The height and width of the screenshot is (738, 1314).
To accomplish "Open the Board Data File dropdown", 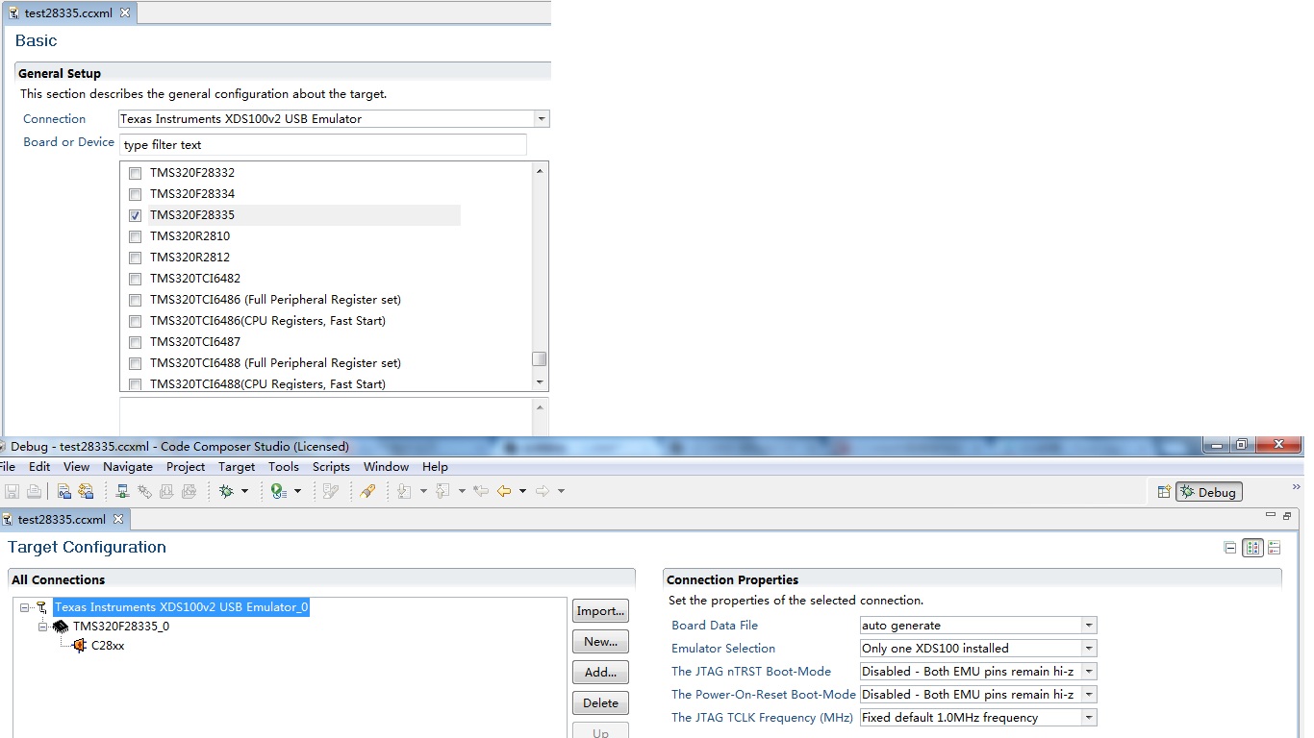I will [x=1089, y=626].
